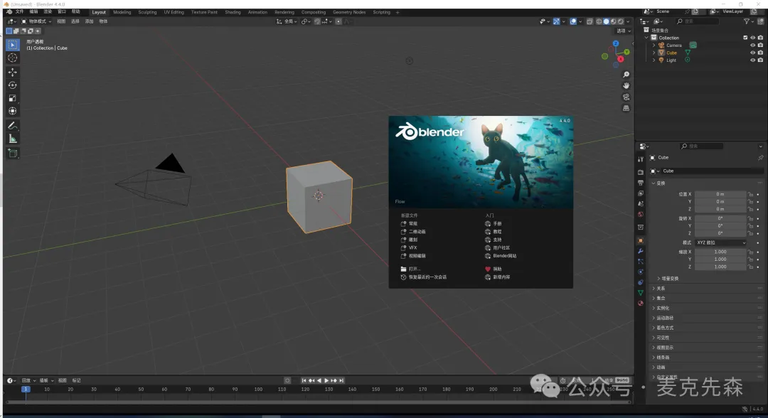Image resolution: width=768 pixels, height=418 pixels.
Task: Open the Physics properties tab icon
Action: (x=641, y=272)
